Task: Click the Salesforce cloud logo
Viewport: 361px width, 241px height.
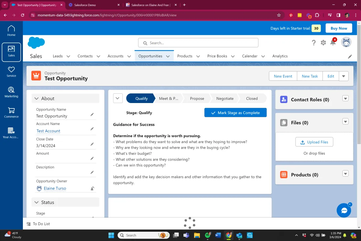Action: coord(36,42)
